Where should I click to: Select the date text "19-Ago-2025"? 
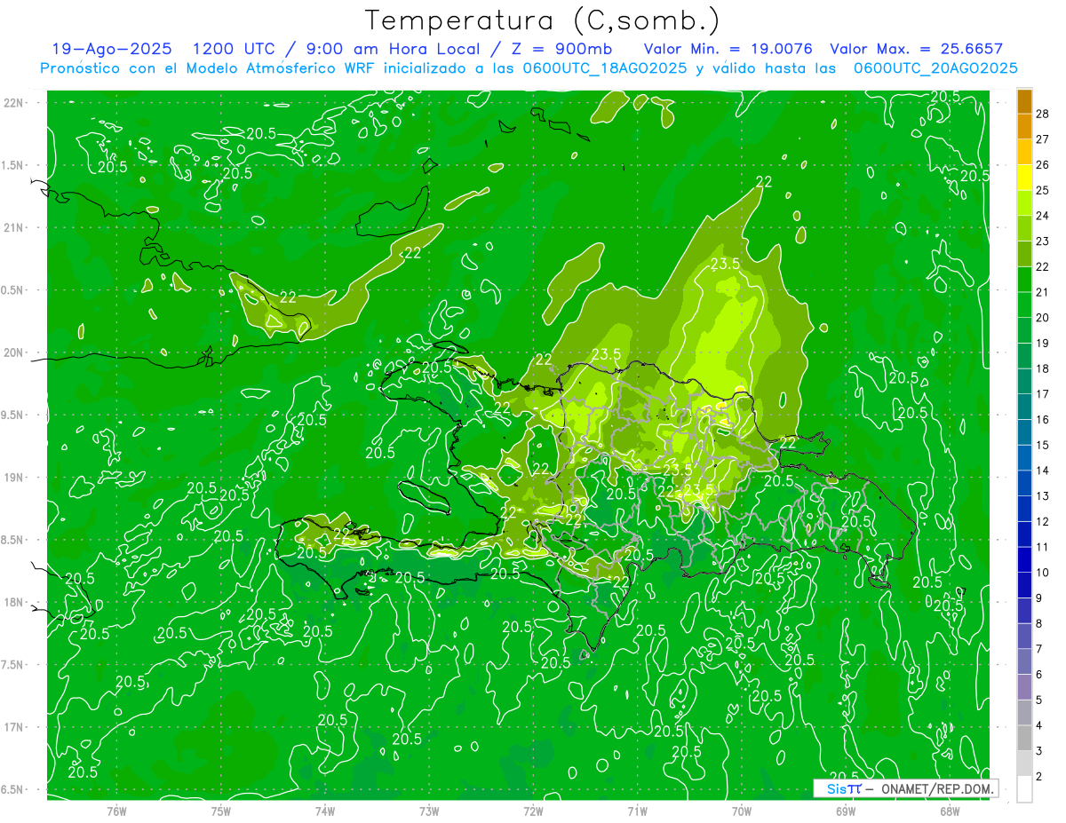coord(112,49)
